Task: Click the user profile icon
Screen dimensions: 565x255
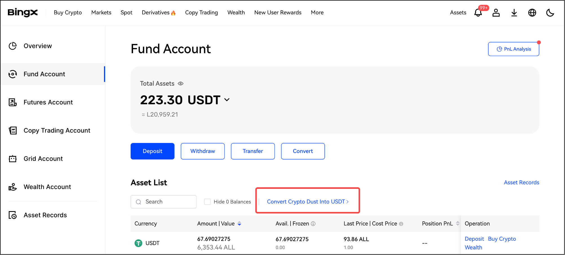Action: pos(496,13)
